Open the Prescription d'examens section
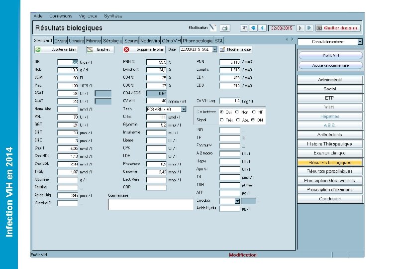403x269 pixels. tap(330, 190)
